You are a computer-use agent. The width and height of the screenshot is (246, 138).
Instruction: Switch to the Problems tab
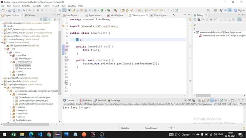point(86,100)
